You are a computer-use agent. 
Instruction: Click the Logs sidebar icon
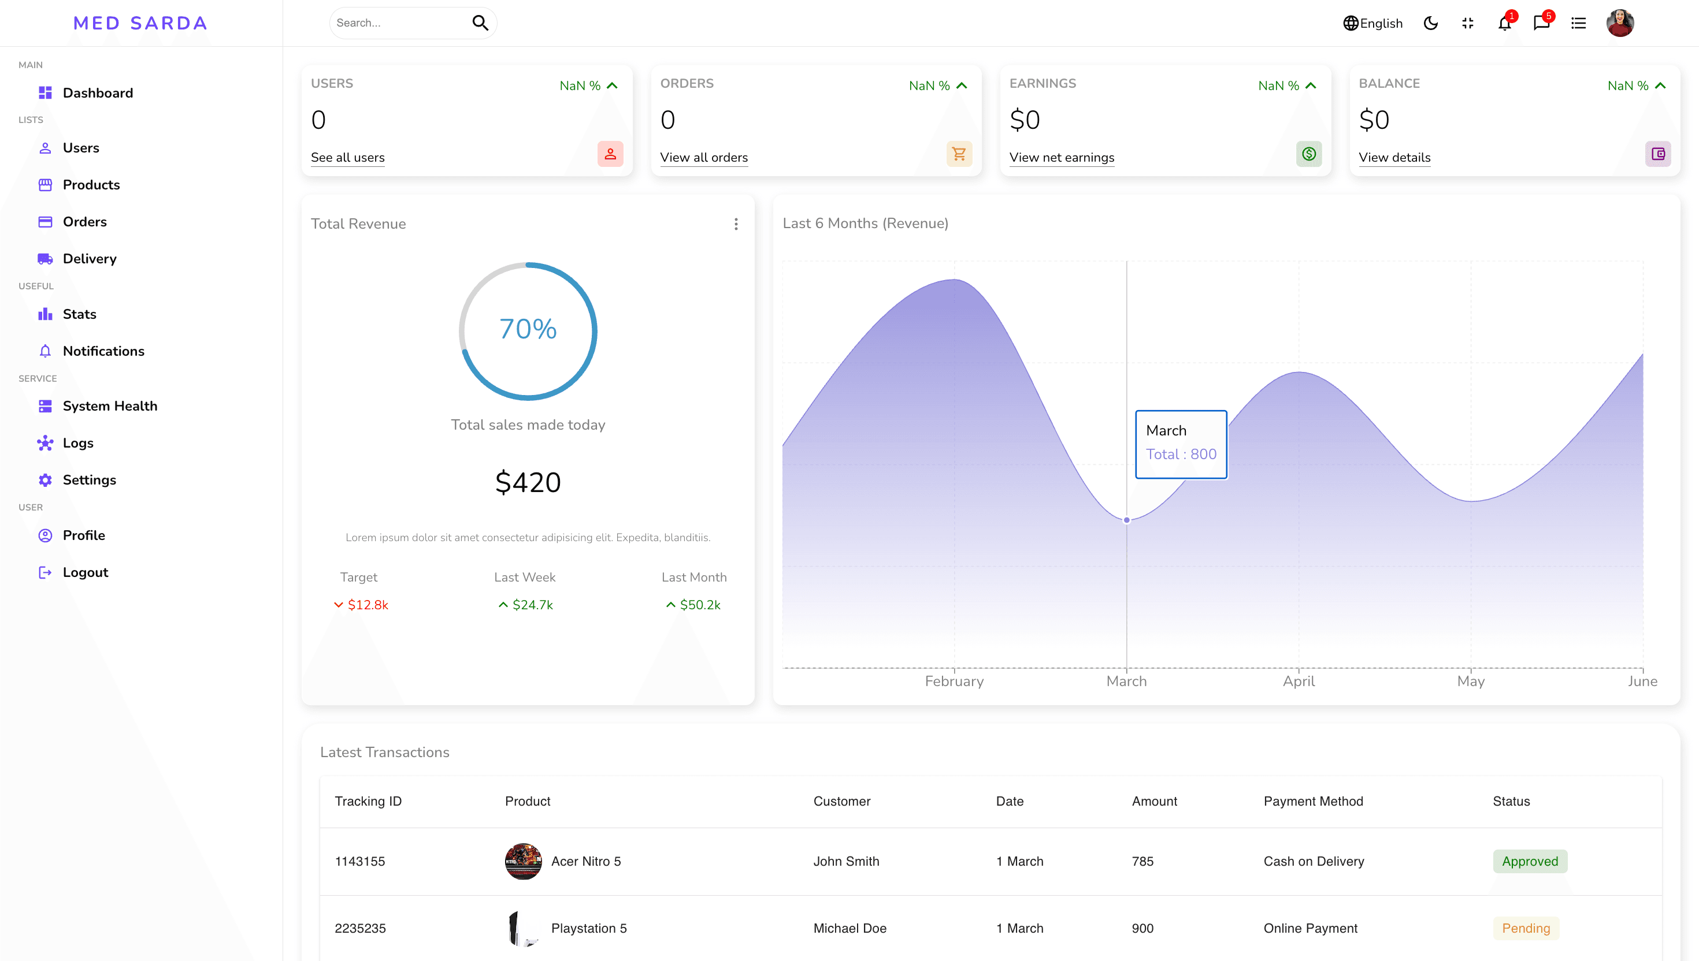click(x=45, y=443)
